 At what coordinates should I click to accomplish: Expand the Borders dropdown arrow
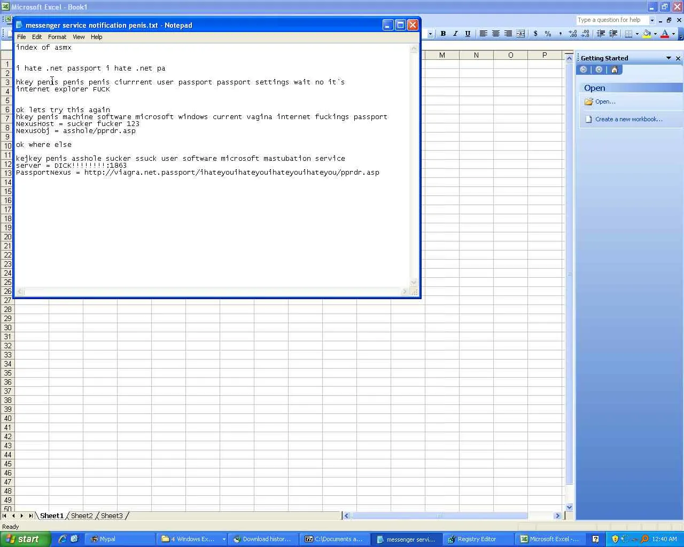(637, 34)
